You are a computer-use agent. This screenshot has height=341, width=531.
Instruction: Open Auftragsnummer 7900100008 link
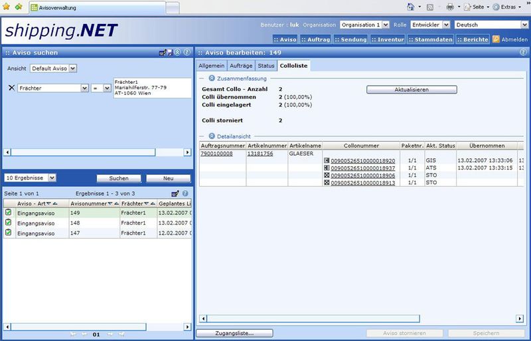pyautogui.click(x=217, y=154)
